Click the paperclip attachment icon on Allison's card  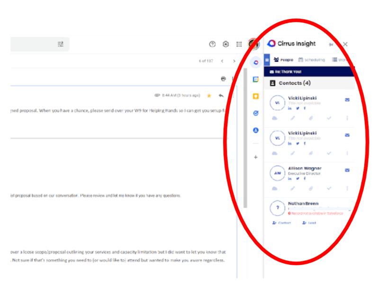coord(311,188)
